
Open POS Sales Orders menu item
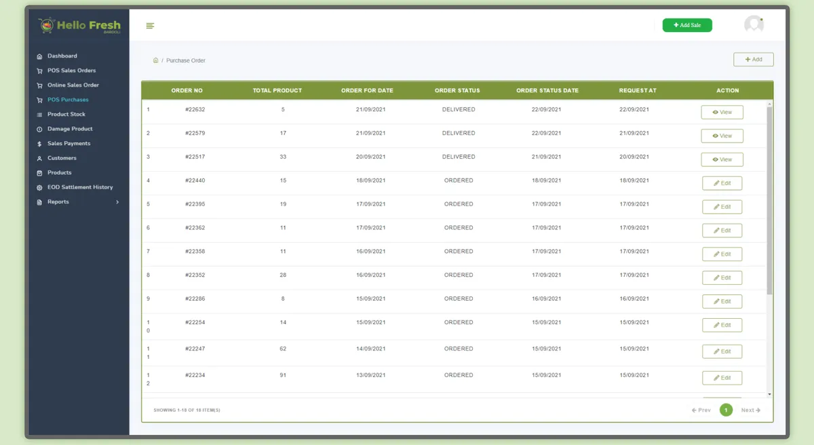[x=71, y=71]
